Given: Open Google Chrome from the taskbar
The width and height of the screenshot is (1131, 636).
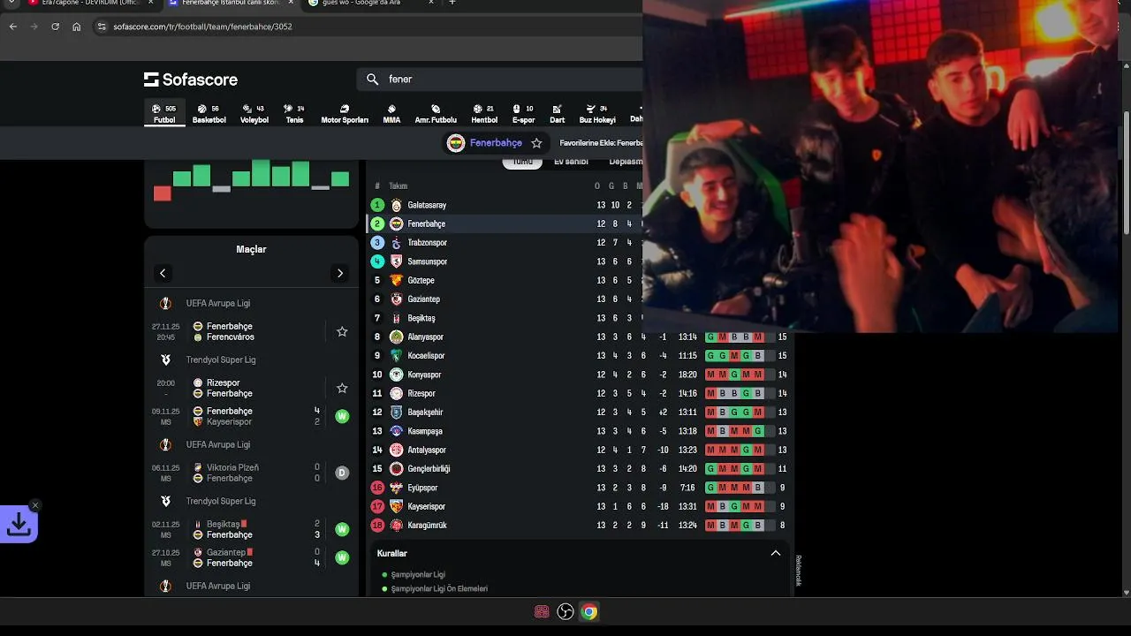Looking at the screenshot, I should (589, 611).
